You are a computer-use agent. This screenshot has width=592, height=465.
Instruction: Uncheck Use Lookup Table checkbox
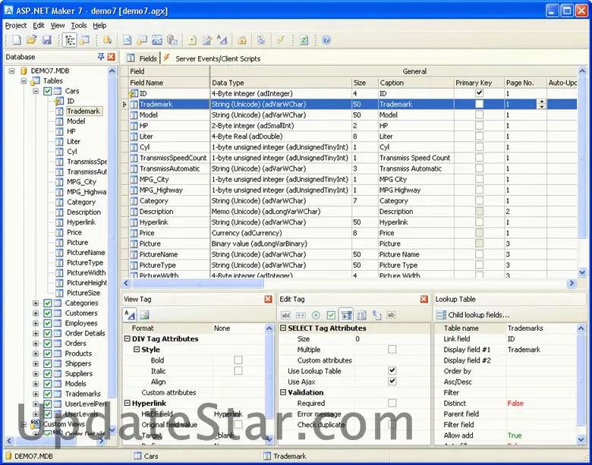click(392, 371)
